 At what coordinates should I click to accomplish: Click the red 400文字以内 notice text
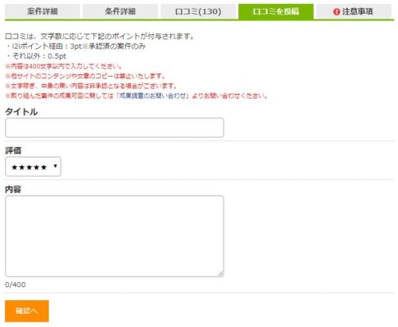(63, 66)
